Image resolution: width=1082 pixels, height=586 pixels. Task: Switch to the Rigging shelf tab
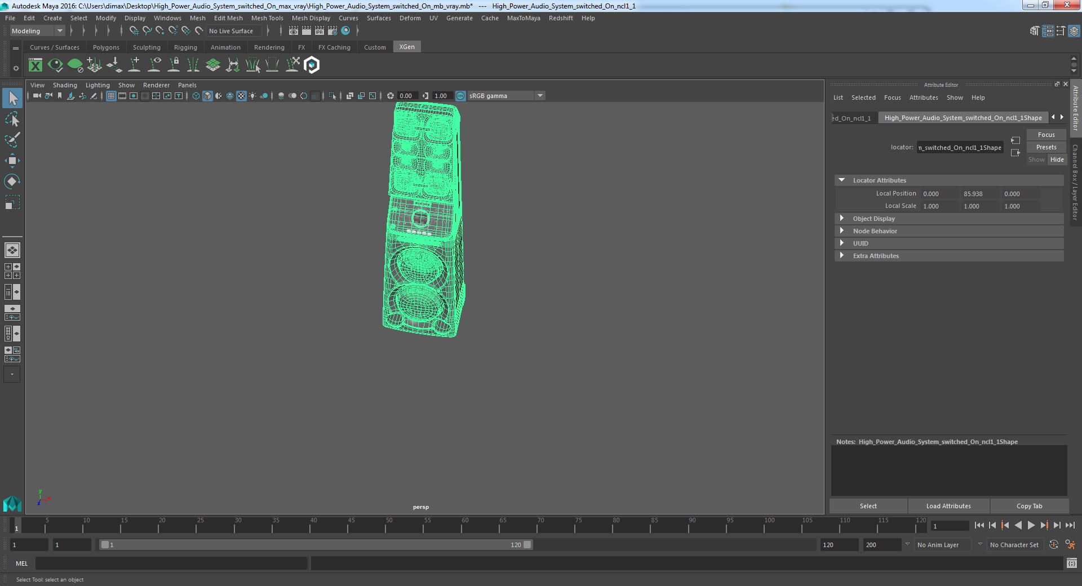click(x=185, y=47)
